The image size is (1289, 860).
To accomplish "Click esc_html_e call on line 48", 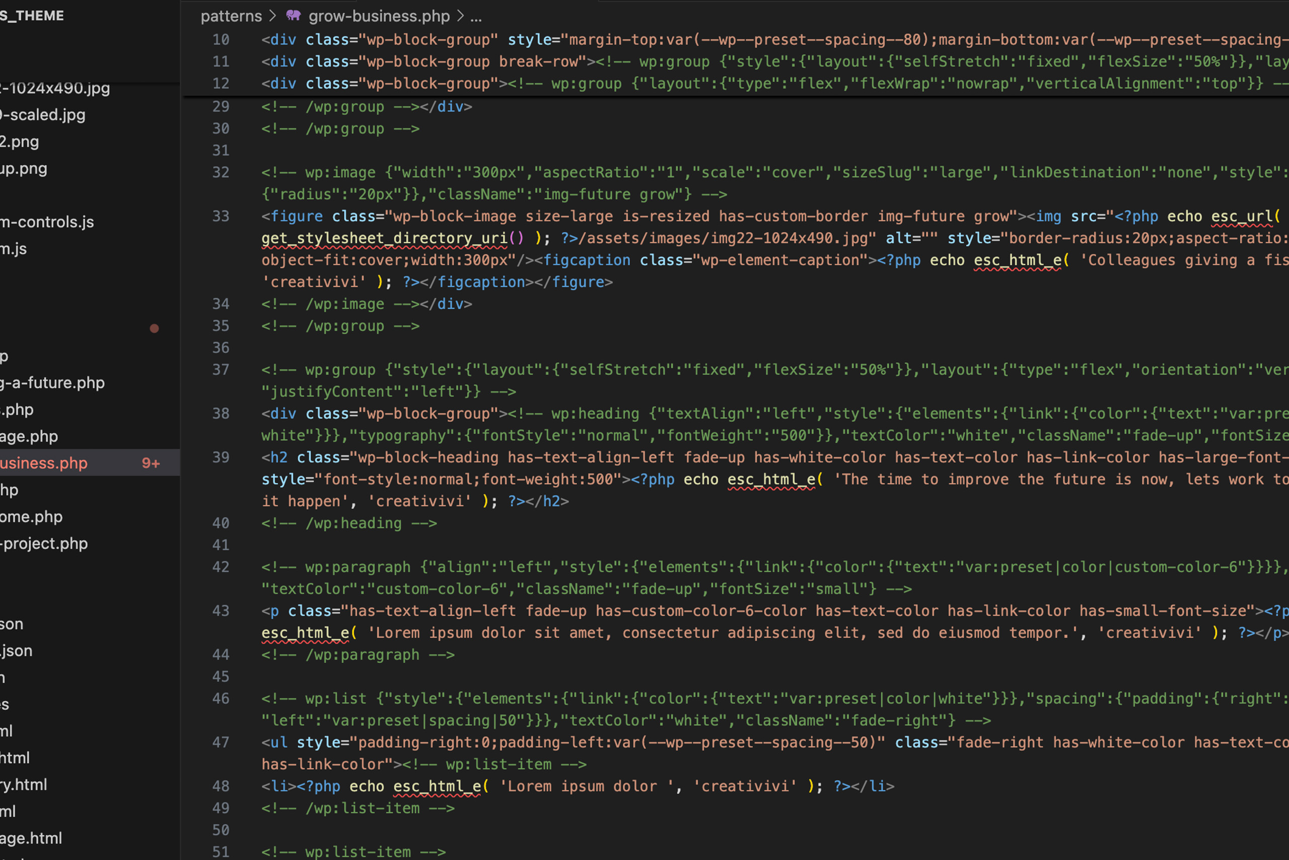I will [x=437, y=786].
